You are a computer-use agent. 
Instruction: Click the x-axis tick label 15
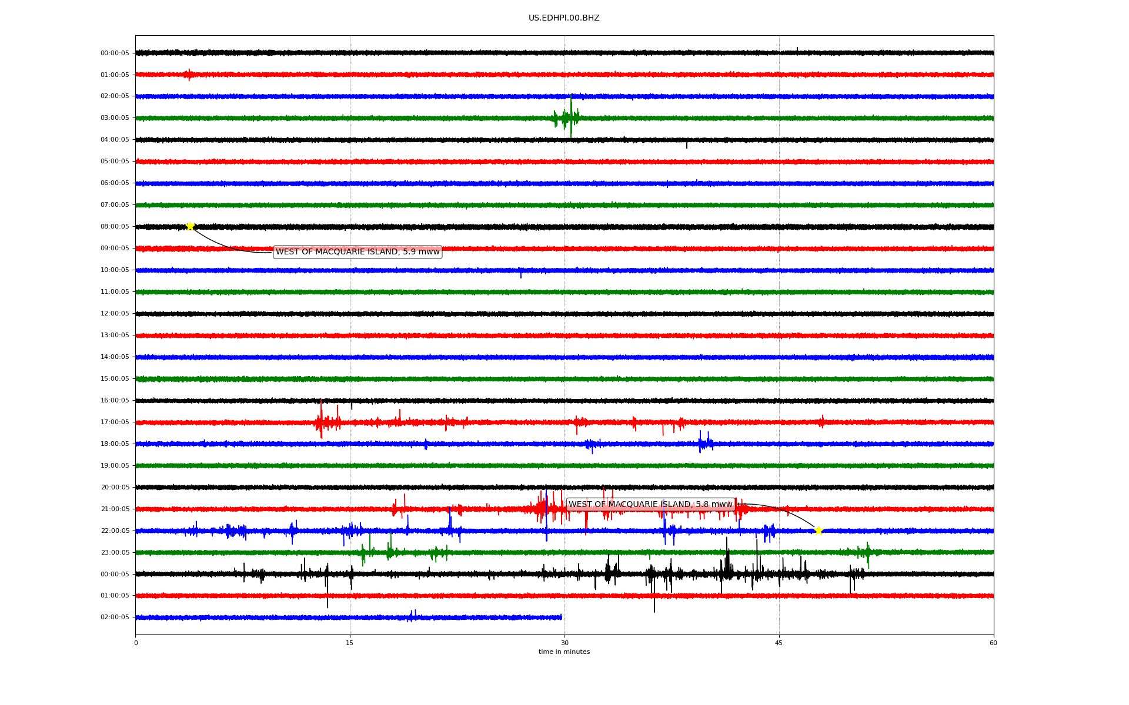tap(350, 643)
